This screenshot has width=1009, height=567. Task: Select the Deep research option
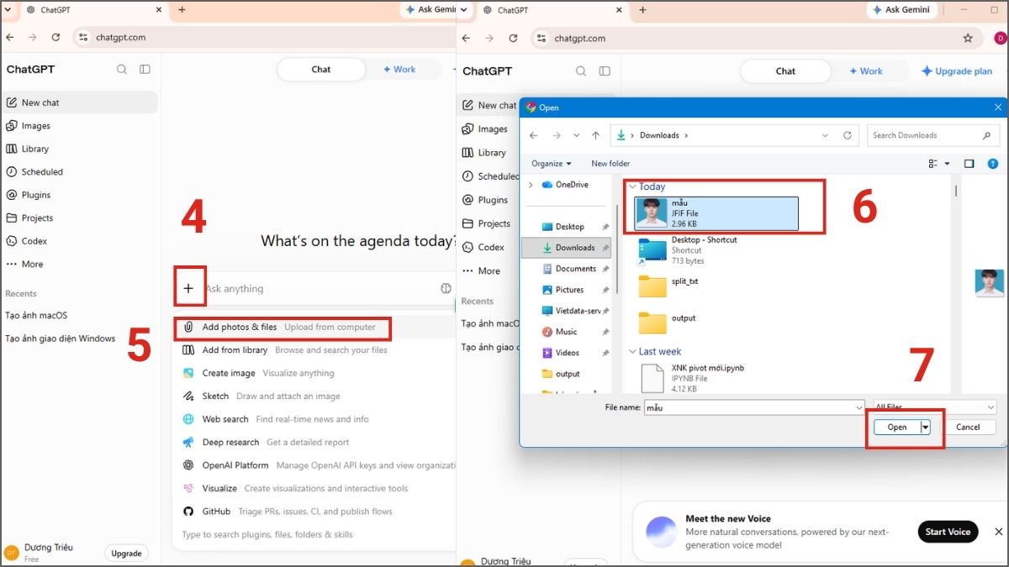(266, 442)
